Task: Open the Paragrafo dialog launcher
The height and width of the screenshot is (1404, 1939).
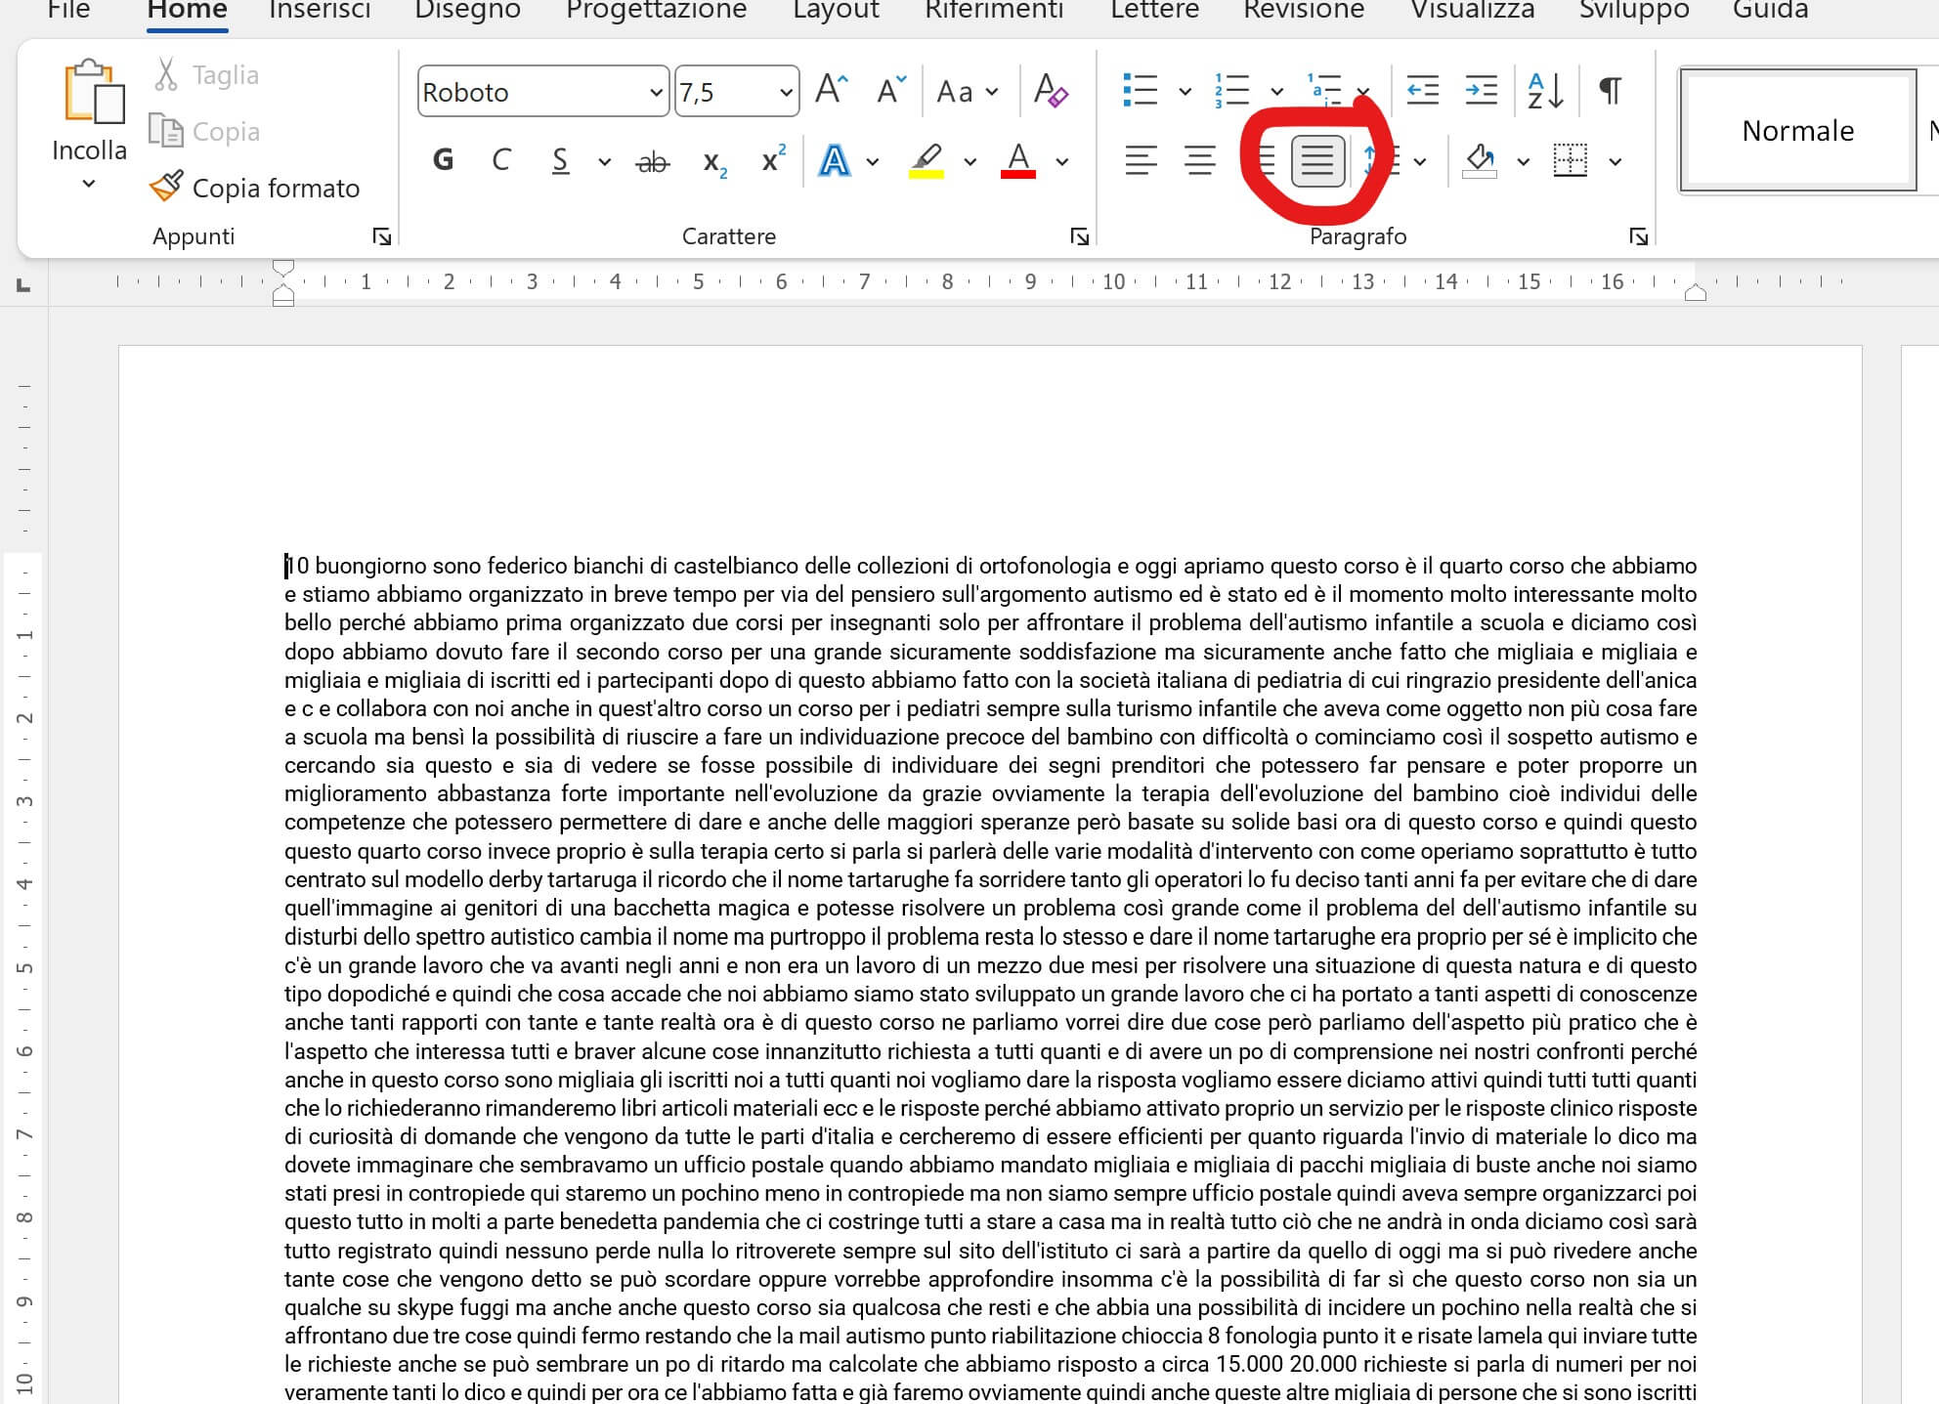Action: coord(1638,236)
